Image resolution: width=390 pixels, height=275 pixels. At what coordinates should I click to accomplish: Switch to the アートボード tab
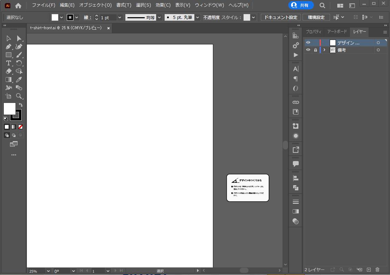337,32
